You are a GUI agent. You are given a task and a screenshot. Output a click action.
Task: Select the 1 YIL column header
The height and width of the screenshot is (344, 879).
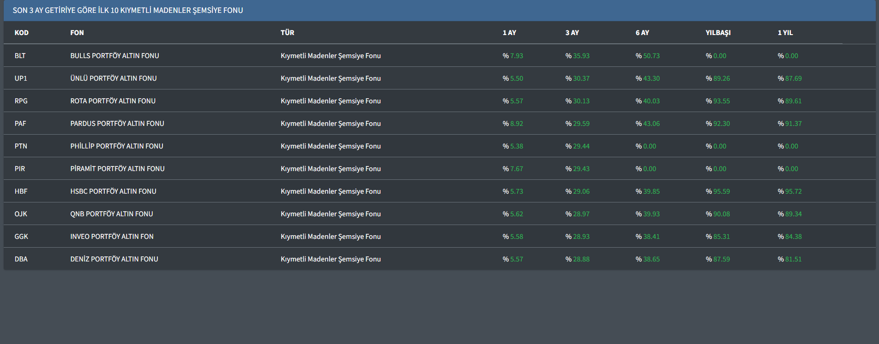[x=785, y=33]
